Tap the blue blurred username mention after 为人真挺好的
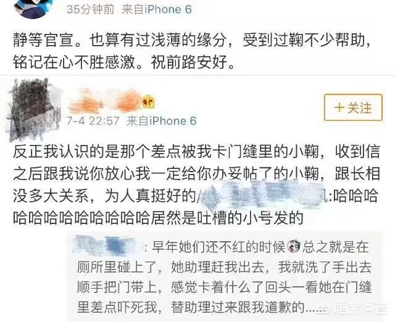Image resolution: width=395 pixels, height=322 pixels. pos(263,195)
